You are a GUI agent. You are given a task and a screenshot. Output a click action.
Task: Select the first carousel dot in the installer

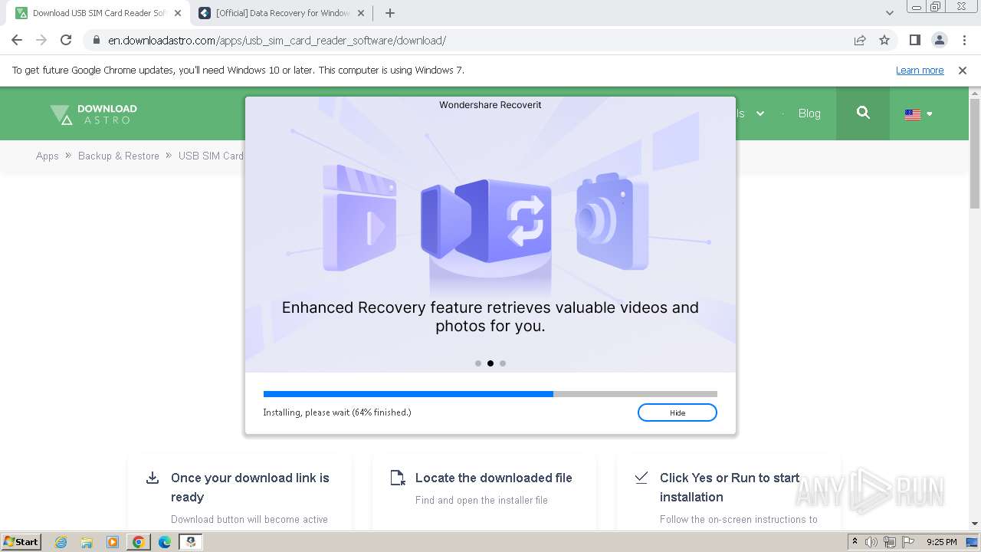coord(478,363)
